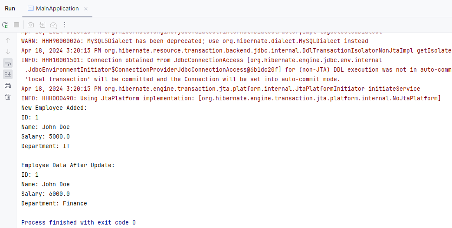
Task: Click the Stop process square icon
Action: pos(16,25)
